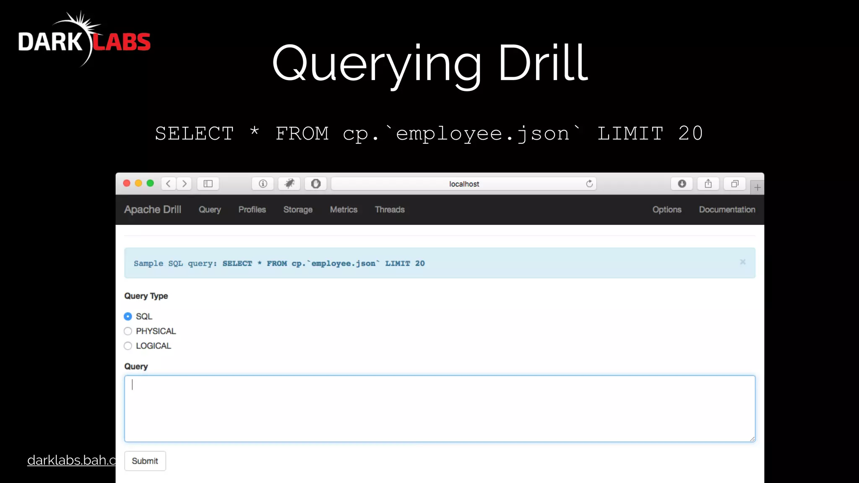Select the LOGICAL query type
The width and height of the screenshot is (859, 483).
tap(128, 346)
